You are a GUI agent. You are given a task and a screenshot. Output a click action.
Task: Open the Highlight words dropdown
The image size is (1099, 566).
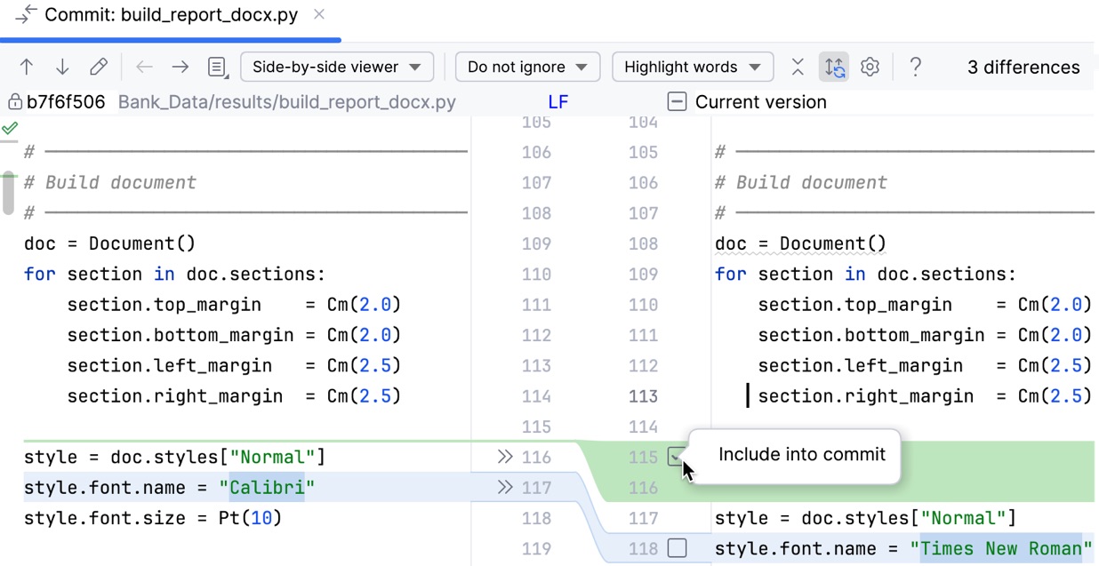(x=693, y=67)
